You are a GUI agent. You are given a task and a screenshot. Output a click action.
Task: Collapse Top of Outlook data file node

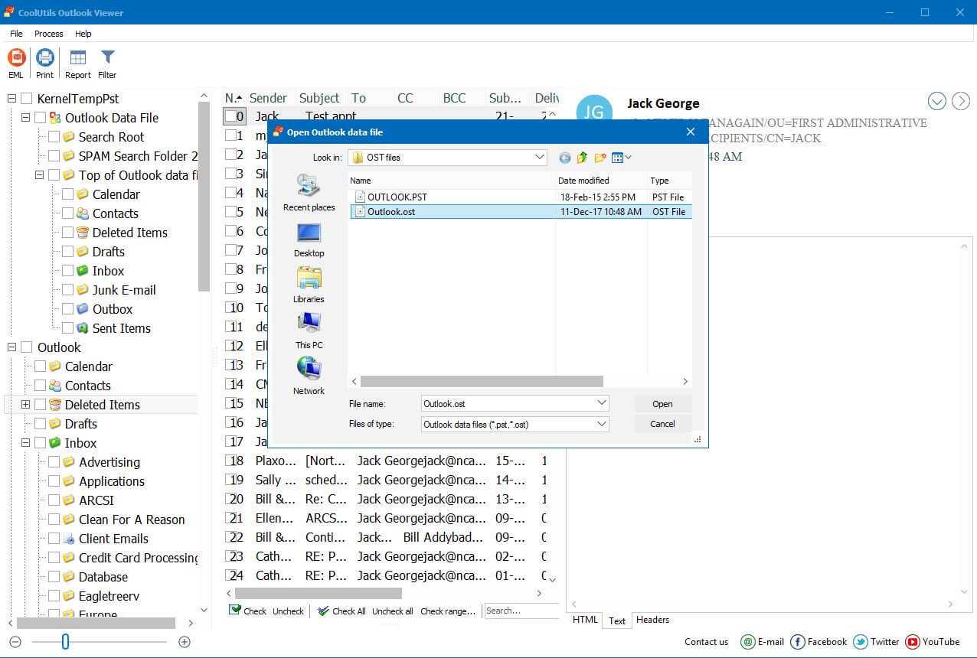[x=39, y=175]
